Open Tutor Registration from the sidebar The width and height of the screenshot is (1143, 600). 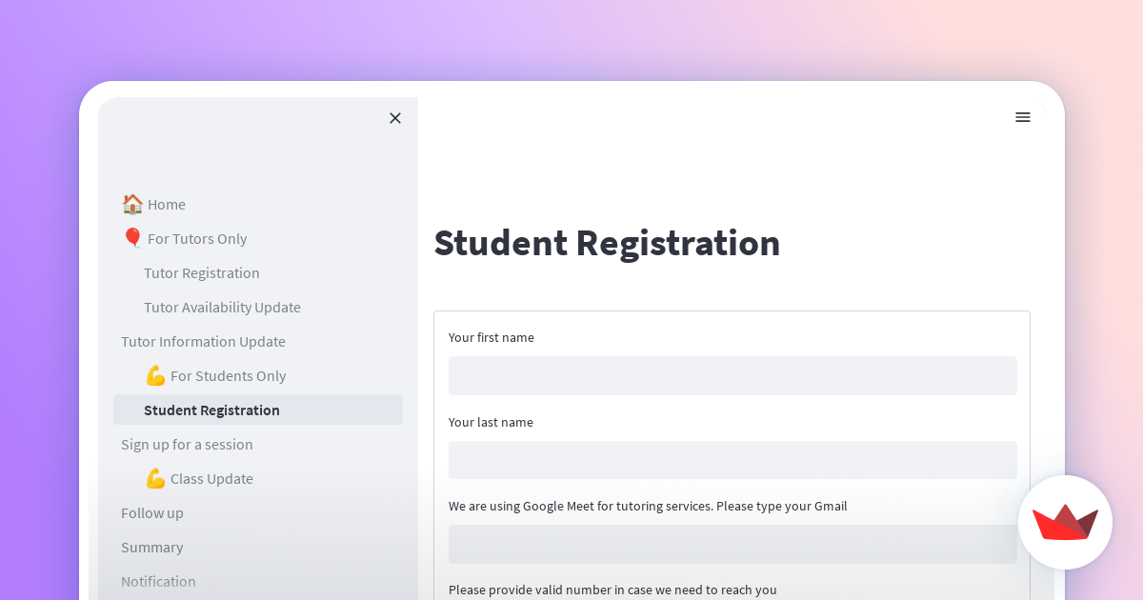pyautogui.click(x=201, y=272)
